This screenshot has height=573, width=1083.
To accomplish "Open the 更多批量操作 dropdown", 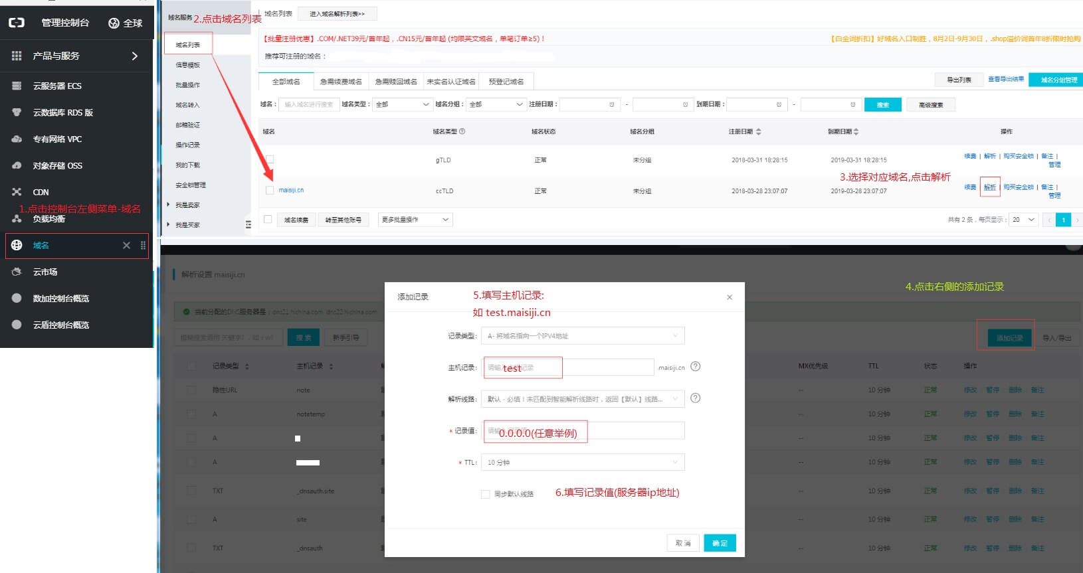I will pyautogui.click(x=415, y=220).
